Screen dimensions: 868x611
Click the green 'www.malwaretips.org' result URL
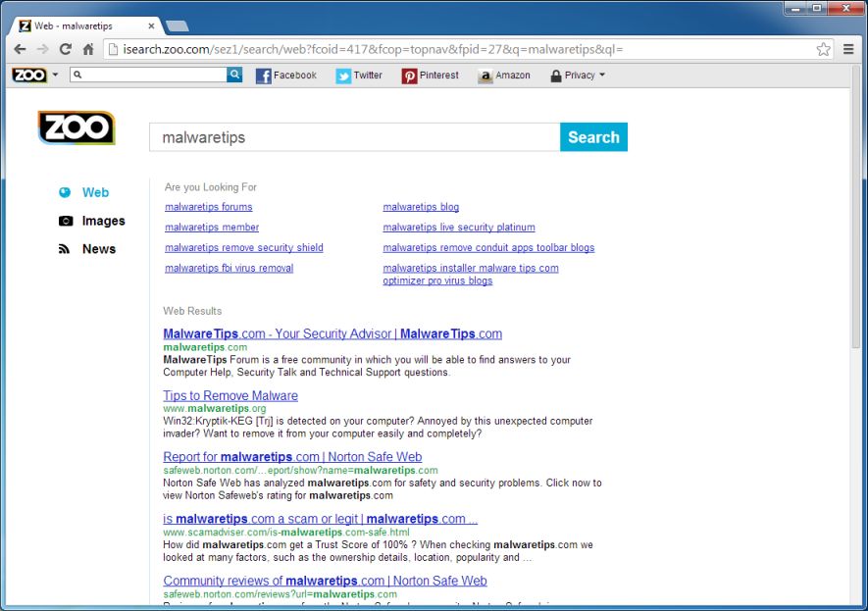pyautogui.click(x=215, y=408)
